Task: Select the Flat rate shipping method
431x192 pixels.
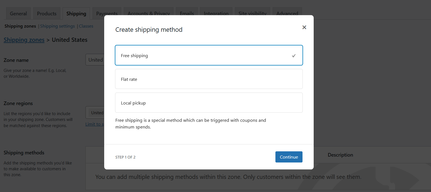Action: (x=209, y=79)
